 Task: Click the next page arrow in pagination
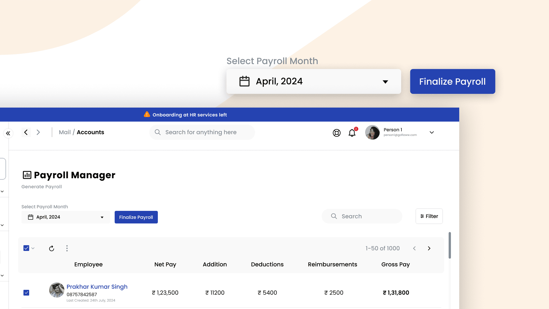click(x=429, y=248)
